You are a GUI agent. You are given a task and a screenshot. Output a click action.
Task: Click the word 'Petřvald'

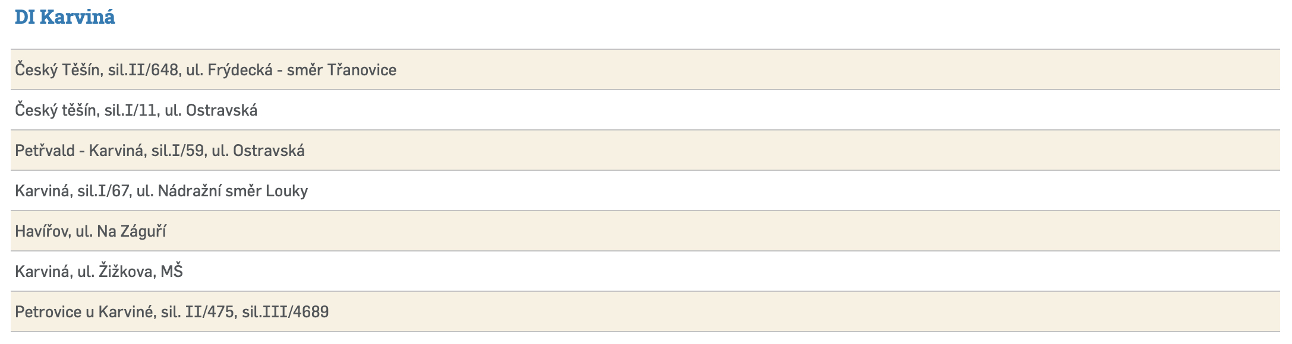(x=45, y=151)
